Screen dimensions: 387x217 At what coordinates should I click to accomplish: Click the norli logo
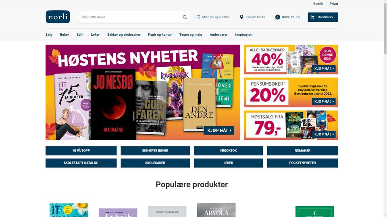[x=58, y=17]
